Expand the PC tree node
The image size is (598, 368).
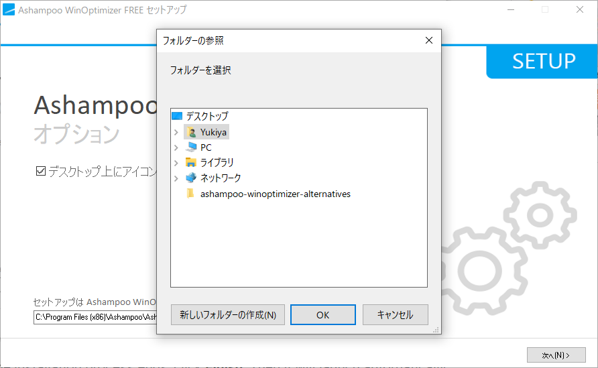point(176,147)
